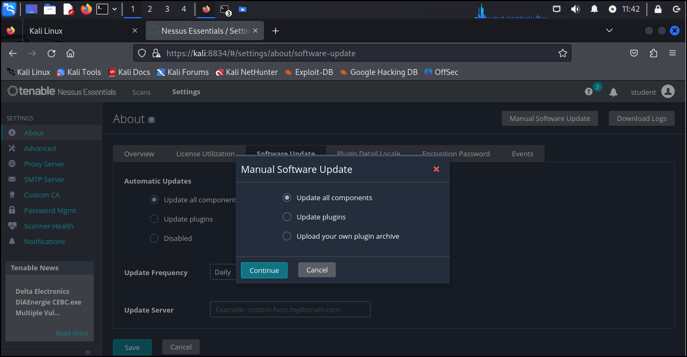Open the OffSec bookmark
The image size is (687, 357).
point(441,72)
